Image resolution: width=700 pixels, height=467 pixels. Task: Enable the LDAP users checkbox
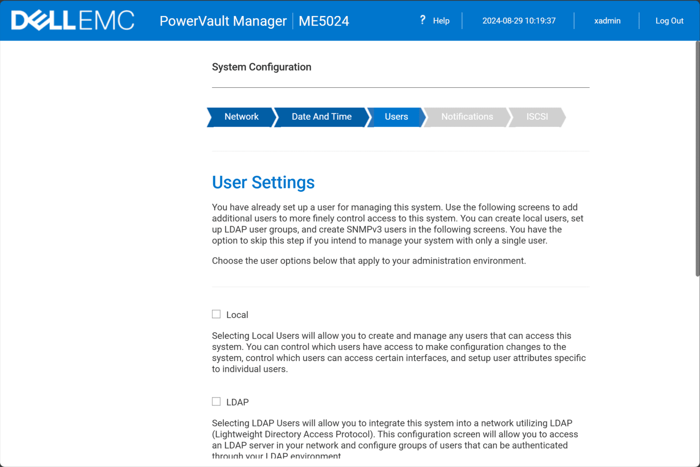[216, 401]
